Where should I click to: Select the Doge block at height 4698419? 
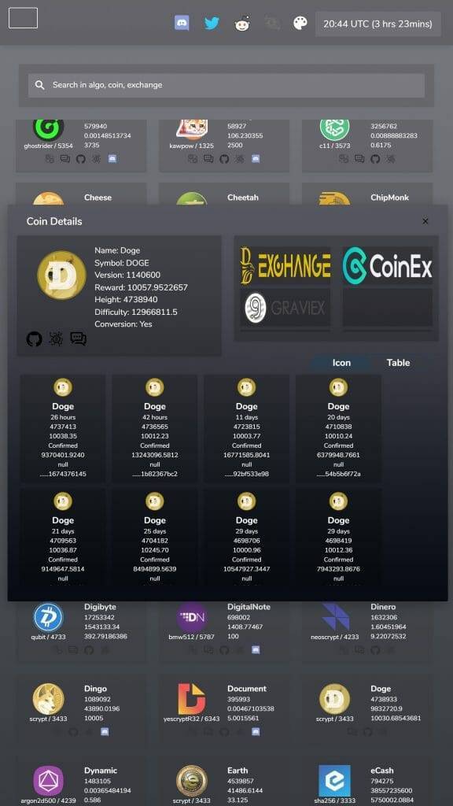click(338, 537)
